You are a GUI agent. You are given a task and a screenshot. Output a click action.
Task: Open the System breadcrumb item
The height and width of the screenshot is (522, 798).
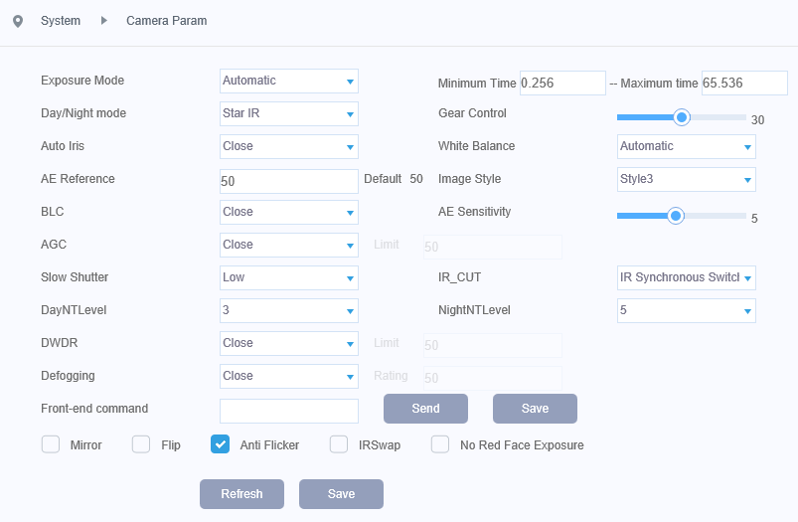(61, 21)
